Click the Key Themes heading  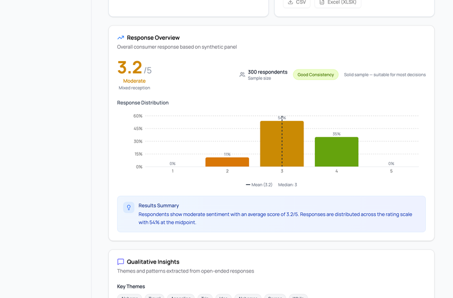click(131, 287)
